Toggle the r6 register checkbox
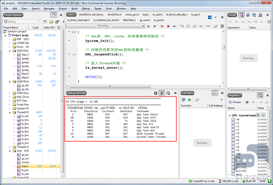This screenshot has height=185, width=273. click(x=233, y=140)
